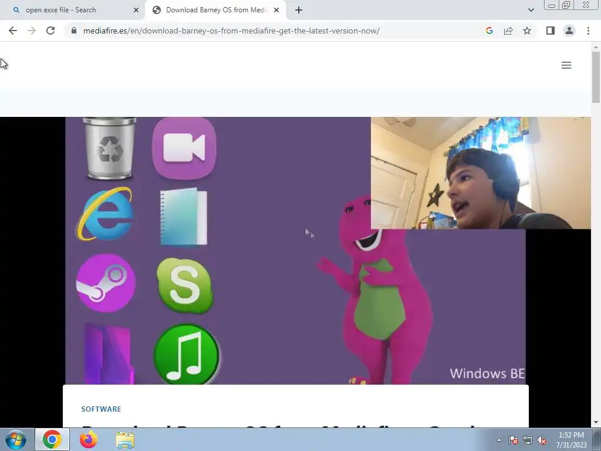Open a new browser tab
Screen dimensions: 601x451
point(299,10)
